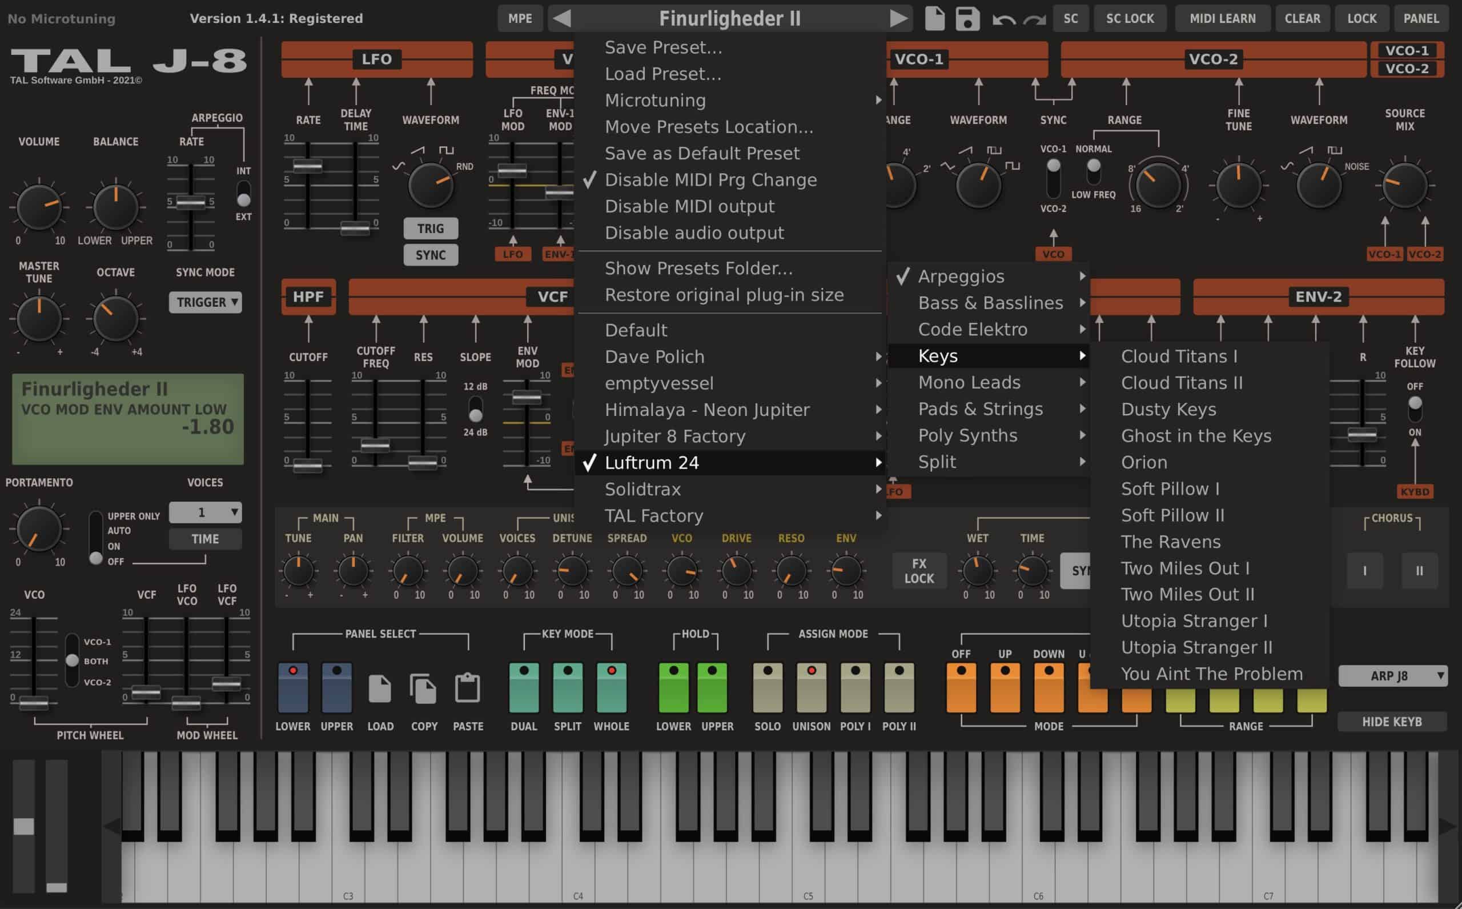This screenshot has height=909, width=1462.
Task: Expand Himalaya - Neon Jupiter folder
Action: (x=729, y=410)
